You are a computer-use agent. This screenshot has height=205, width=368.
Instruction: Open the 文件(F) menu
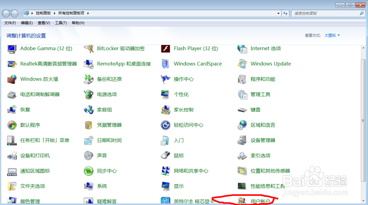tap(10, 23)
